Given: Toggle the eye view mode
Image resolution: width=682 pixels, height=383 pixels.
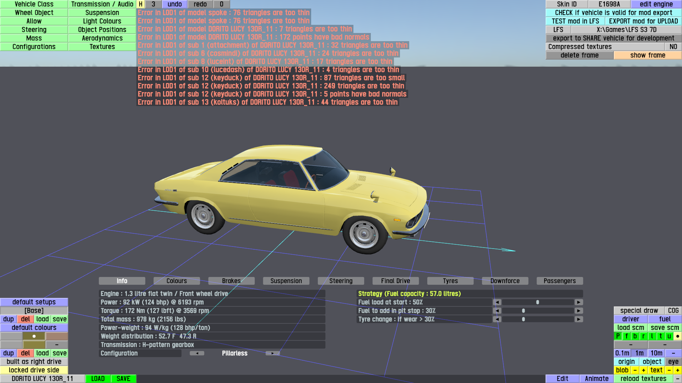Looking at the screenshot, I should click(x=673, y=362).
